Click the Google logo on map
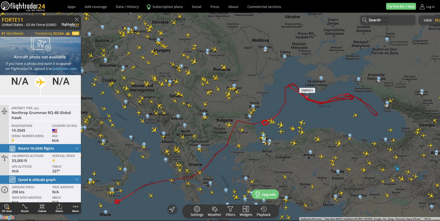This screenshot has height=221, width=440. click(x=7, y=217)
